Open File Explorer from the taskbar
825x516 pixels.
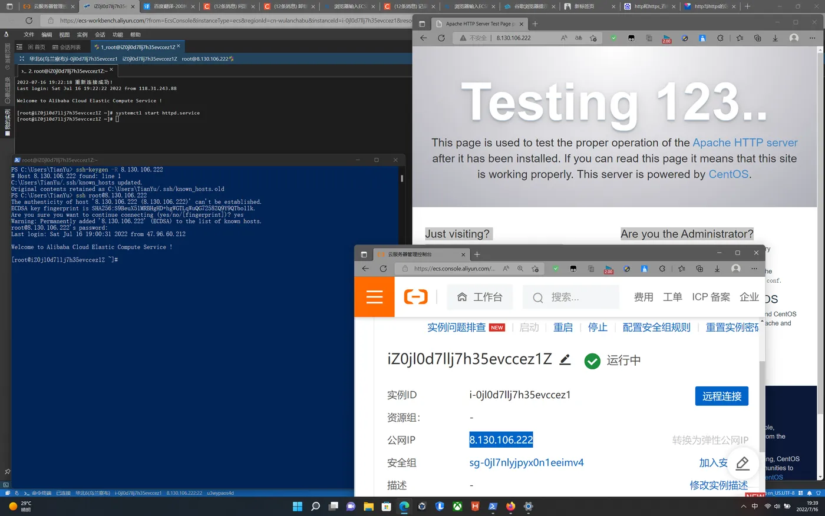[368, 507]
